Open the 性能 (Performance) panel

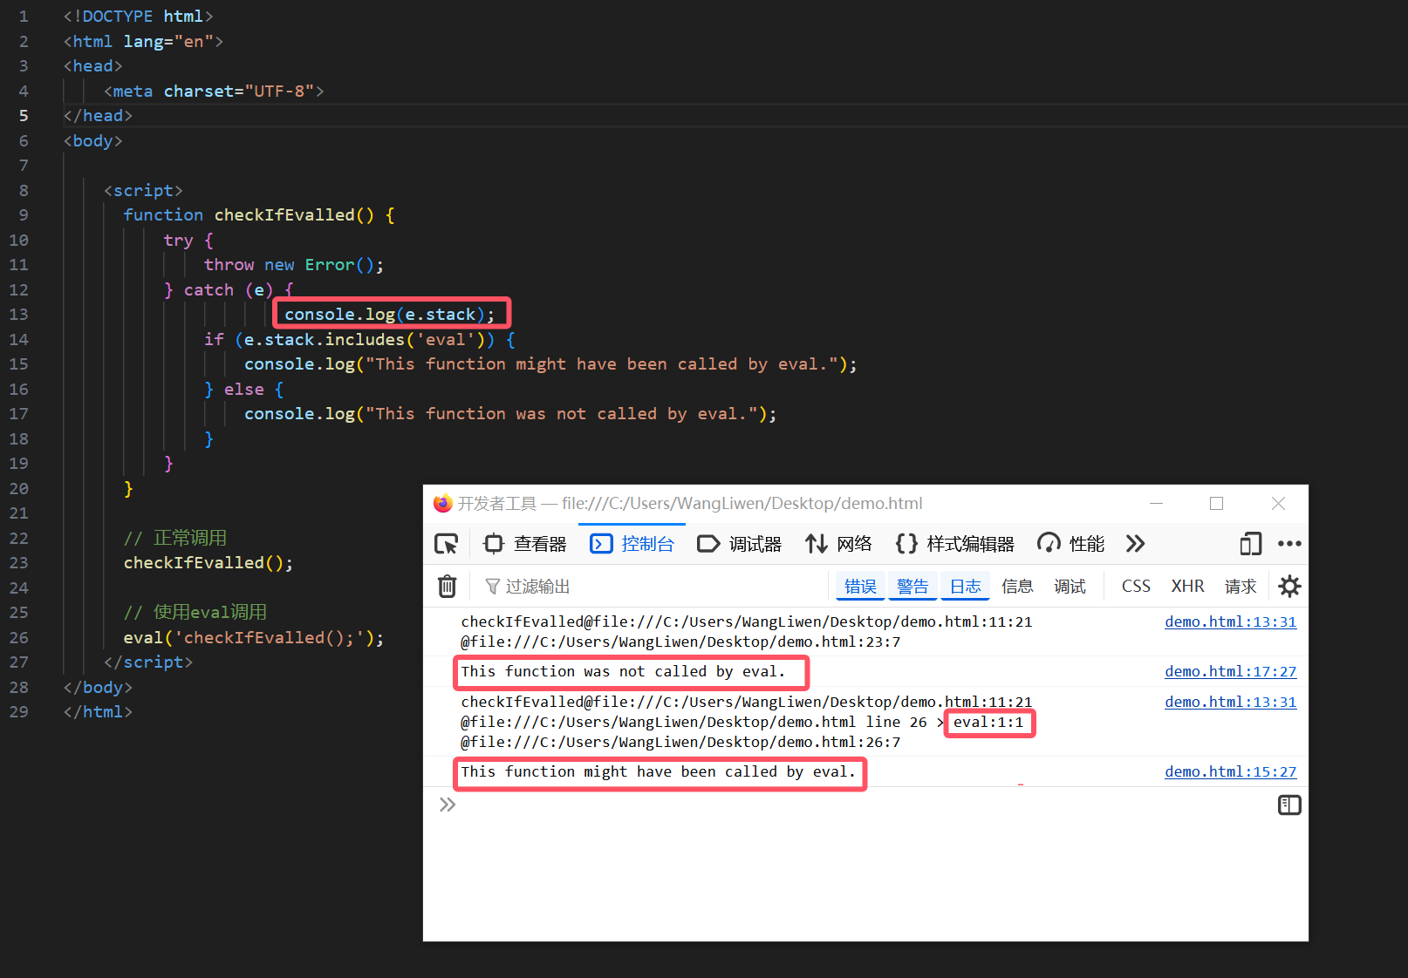[x=1071, y=543]
